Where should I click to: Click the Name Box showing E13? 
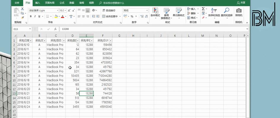pos(22,29)
